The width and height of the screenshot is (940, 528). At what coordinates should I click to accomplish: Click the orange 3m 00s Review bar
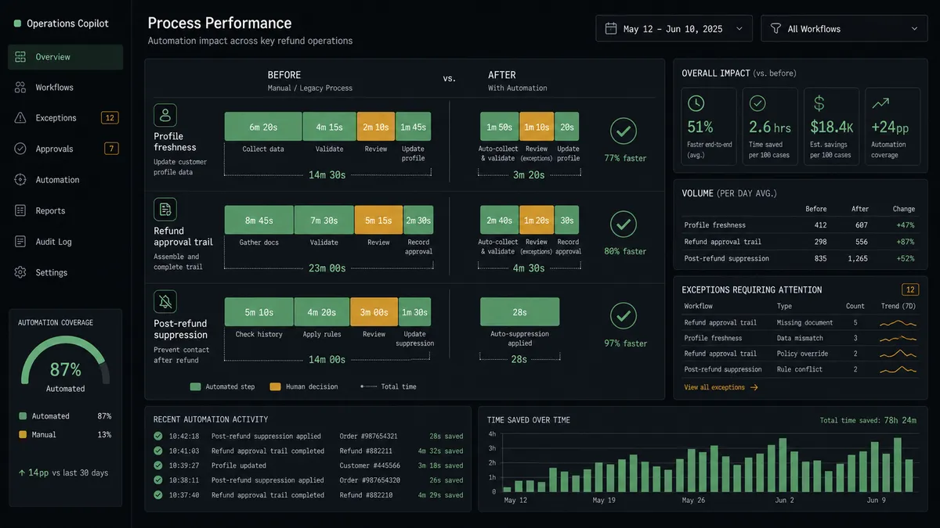pyautogui.click(x=374, y=311)
